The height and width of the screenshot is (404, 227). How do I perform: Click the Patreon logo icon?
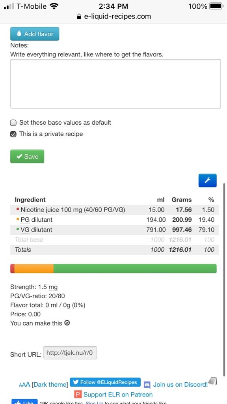point(78,395)
